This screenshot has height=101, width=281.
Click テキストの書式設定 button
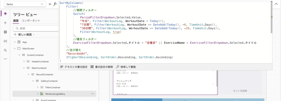(74, 67)
